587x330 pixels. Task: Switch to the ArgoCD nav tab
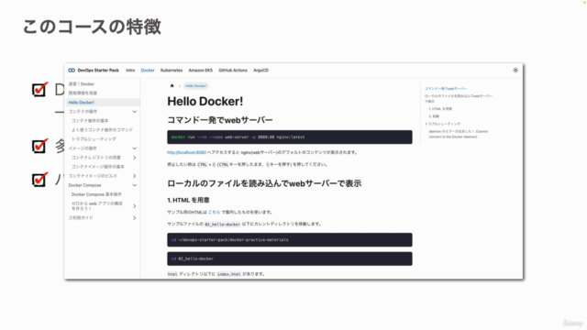[260, 71]
